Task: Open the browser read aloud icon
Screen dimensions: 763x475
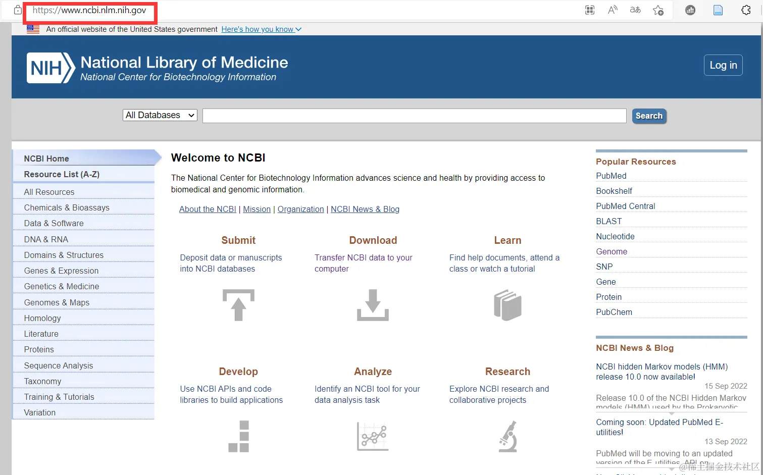Action: pyautogui.click(x=613, y=10)
